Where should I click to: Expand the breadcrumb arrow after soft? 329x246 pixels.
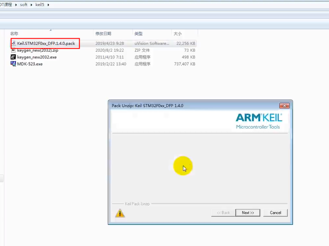31,5
